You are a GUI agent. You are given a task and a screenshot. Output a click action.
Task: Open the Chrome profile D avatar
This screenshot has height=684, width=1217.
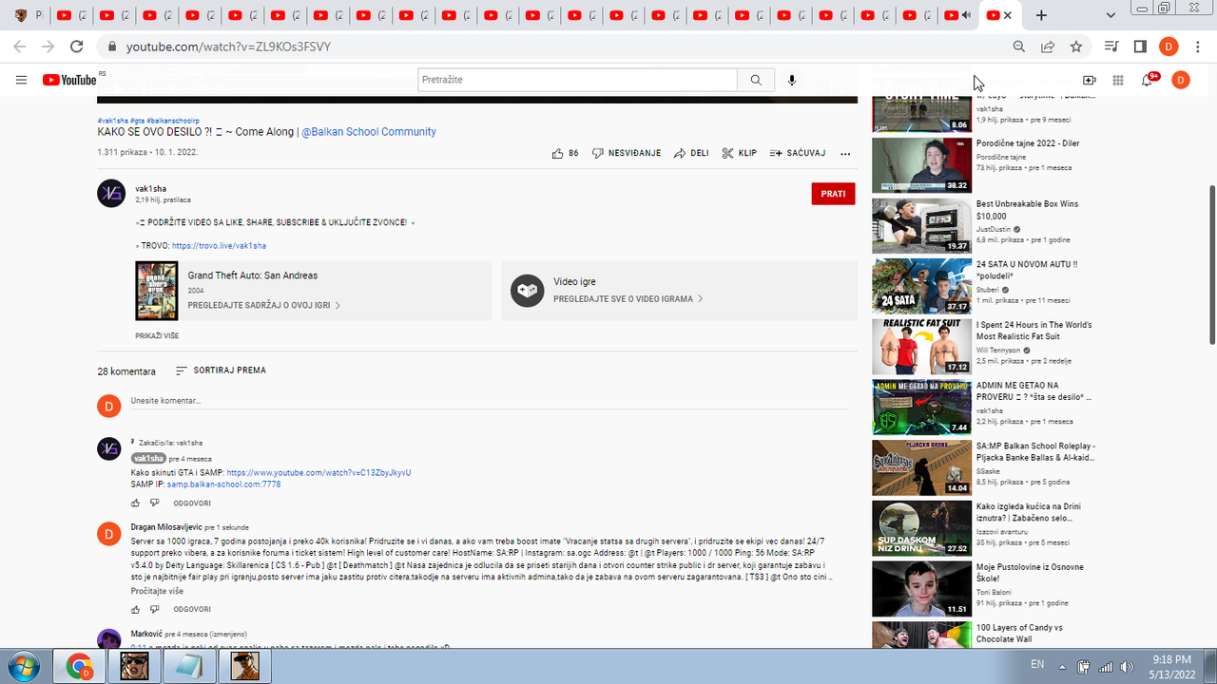(x=1169, y=47)
